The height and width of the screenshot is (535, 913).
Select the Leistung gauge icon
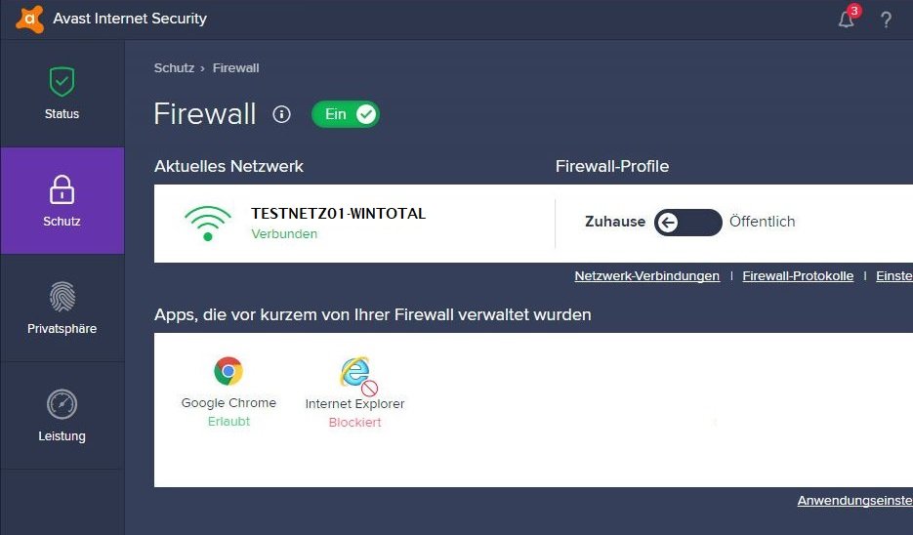pos(62,404)
